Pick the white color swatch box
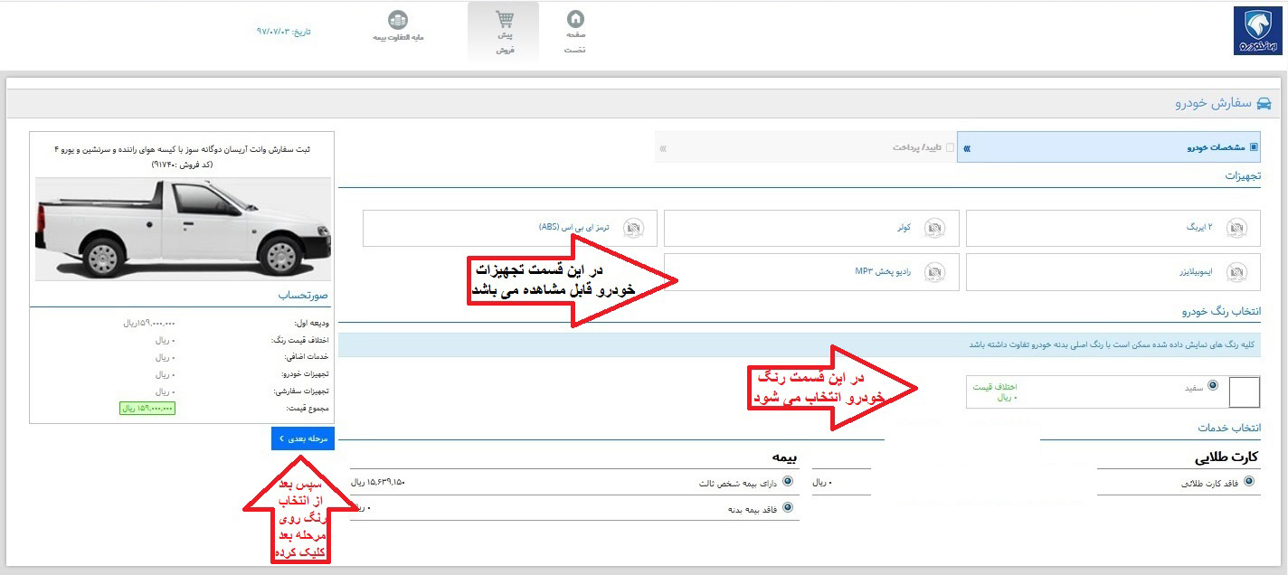The image size is (1288, 575). tap(1245, 392)
